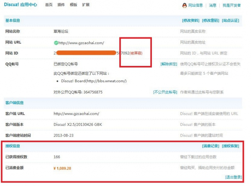251x186 pixels.
Task: Click the amount ¥ 1,089.28
Action: coord(62,168)
